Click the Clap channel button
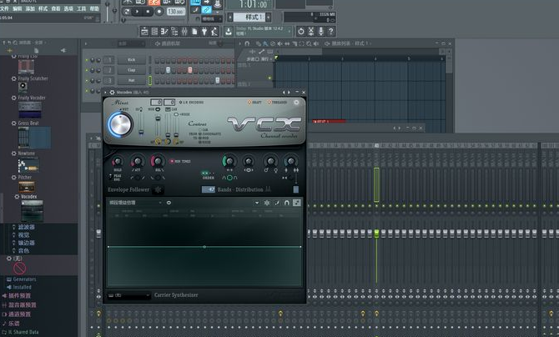The image size is (559, 337). click(132, 70)
